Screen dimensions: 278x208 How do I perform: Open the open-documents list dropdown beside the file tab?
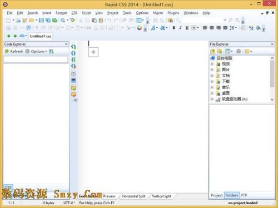click(x=26, y=36)
